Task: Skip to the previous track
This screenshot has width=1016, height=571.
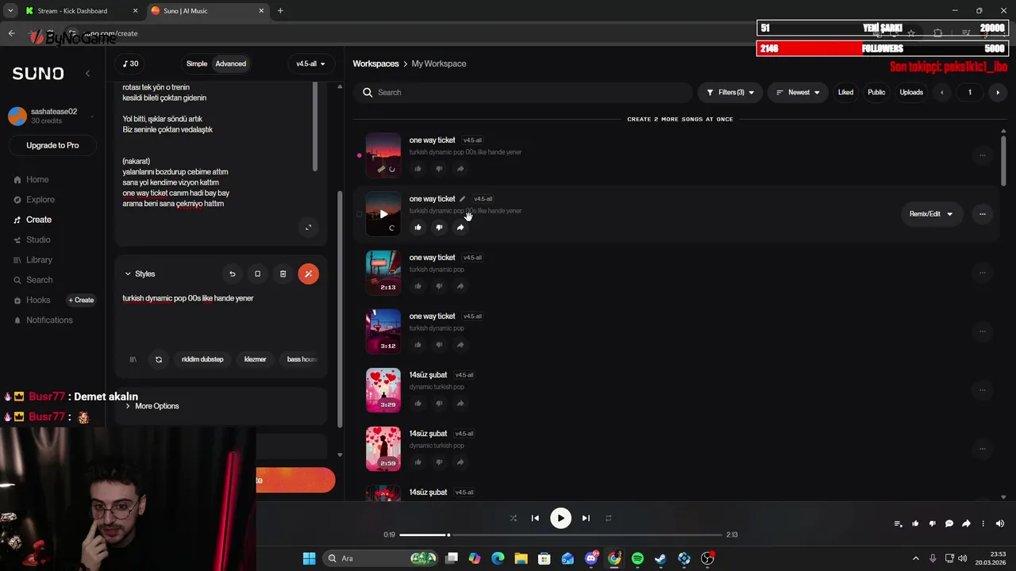Action: [535, 518]
